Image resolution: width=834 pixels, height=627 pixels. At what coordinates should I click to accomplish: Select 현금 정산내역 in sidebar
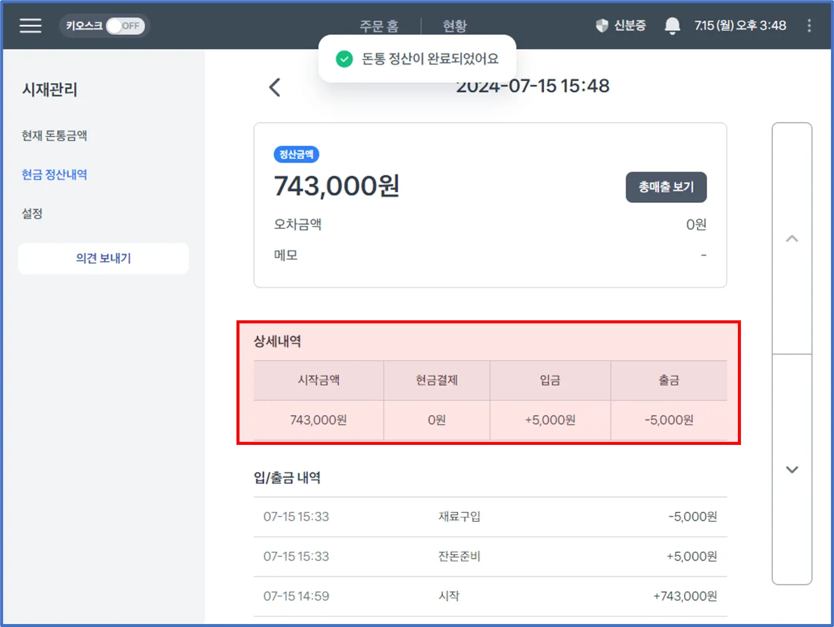click(55, 174)
